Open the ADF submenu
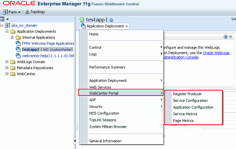236x149 pixels. pos(121,100)
